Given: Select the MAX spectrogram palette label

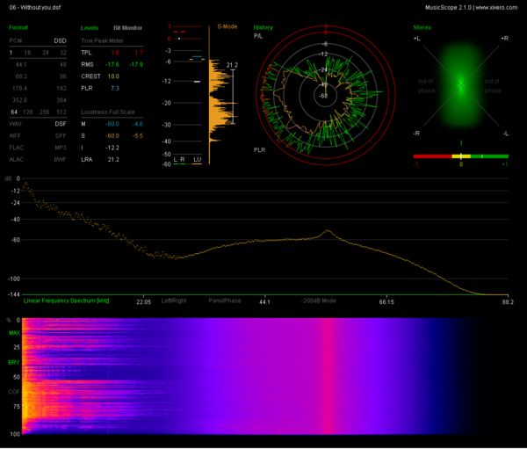Looking at the screenshot, I should [14, 333].
